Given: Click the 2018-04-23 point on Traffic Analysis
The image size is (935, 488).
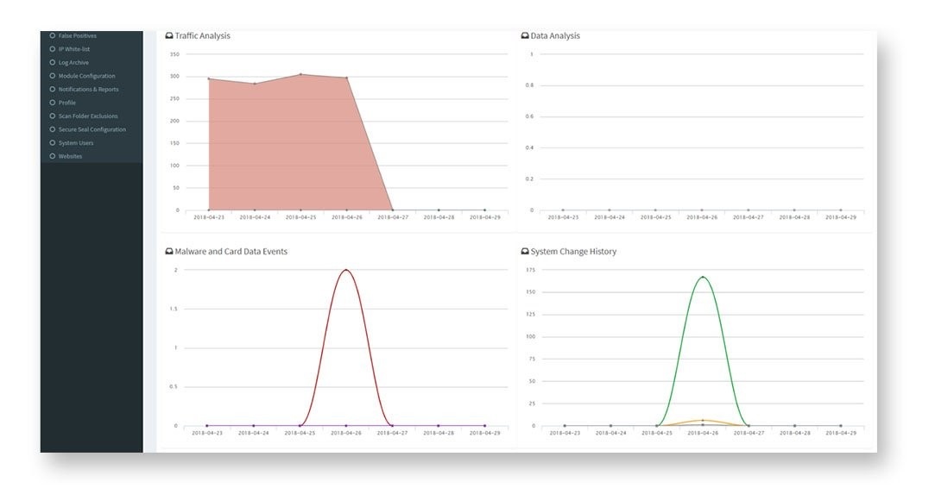Looking at the screenshot, I should [x=209, y=78].
